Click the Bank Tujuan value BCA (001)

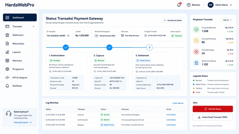point(160,88)
